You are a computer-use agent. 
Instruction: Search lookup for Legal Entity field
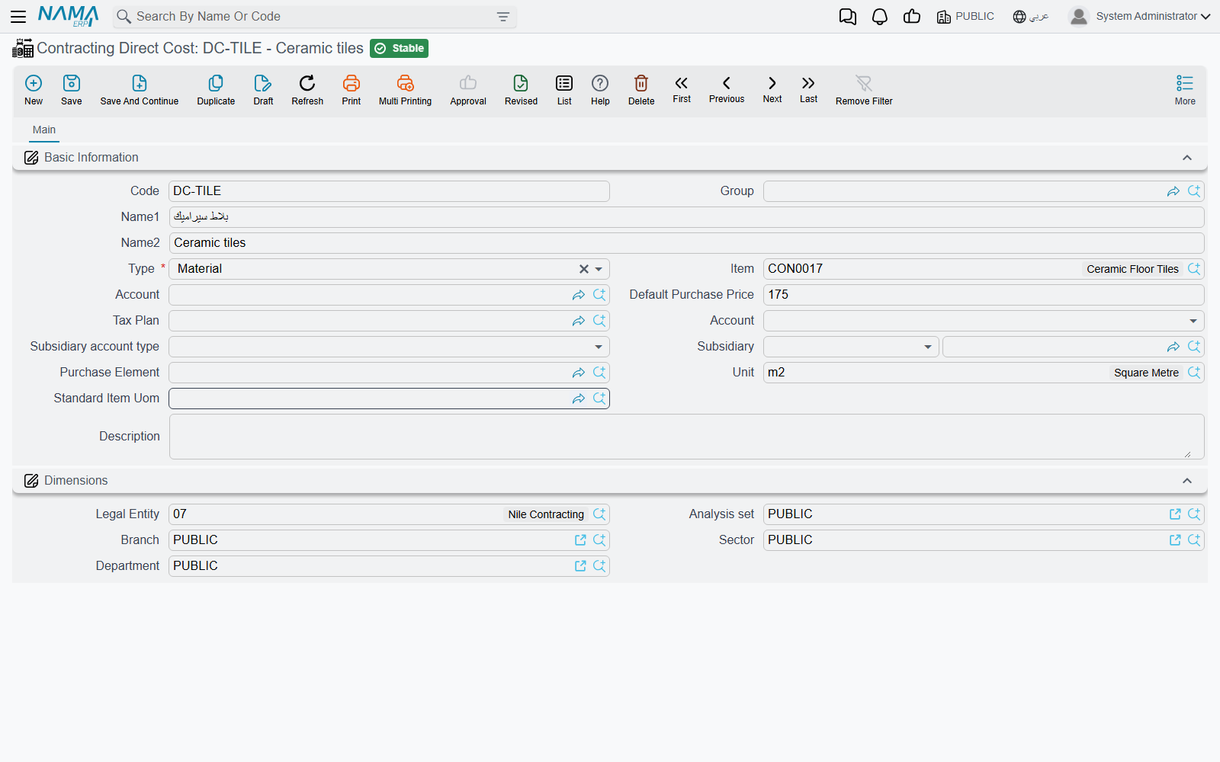pyautogui.click(x=599, y=514)
